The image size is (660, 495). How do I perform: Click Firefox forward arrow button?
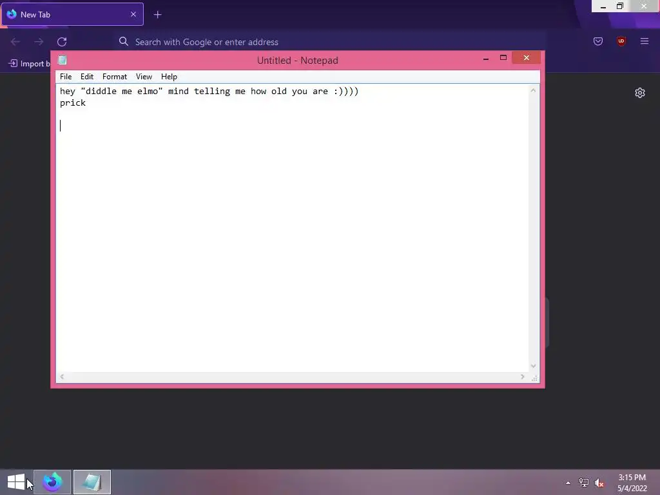[x=39, y=42]
